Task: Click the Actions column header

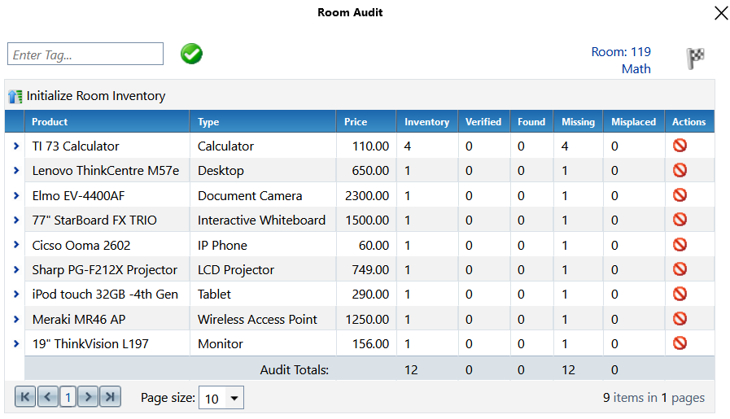Action: (689, 122)
